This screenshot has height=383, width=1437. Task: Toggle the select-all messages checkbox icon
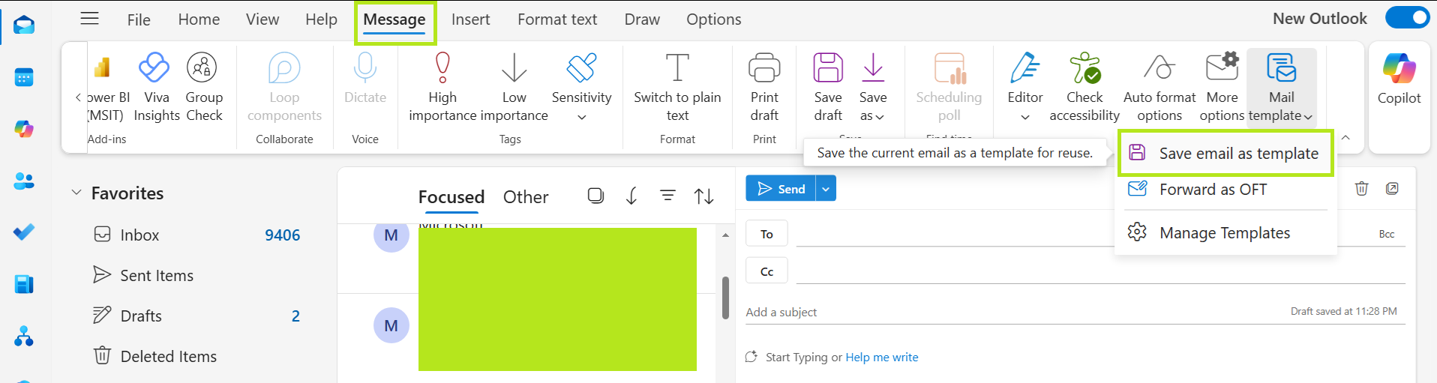click(595, 196)
